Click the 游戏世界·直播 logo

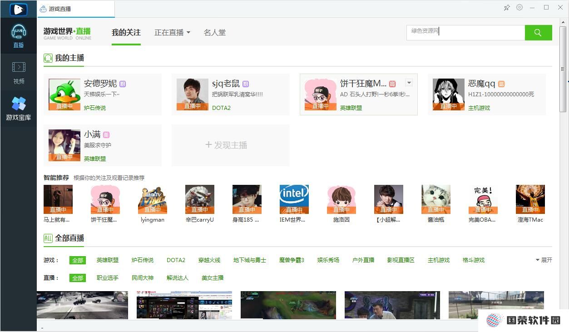click(x=67, y=33)
